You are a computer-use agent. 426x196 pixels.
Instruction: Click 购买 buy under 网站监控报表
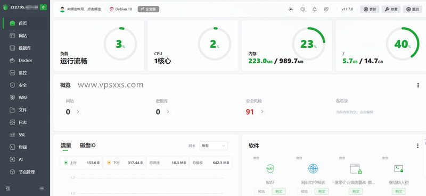tap(322, 191)
